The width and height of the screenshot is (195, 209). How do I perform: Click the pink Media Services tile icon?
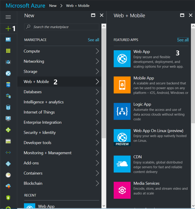point(122,190)
